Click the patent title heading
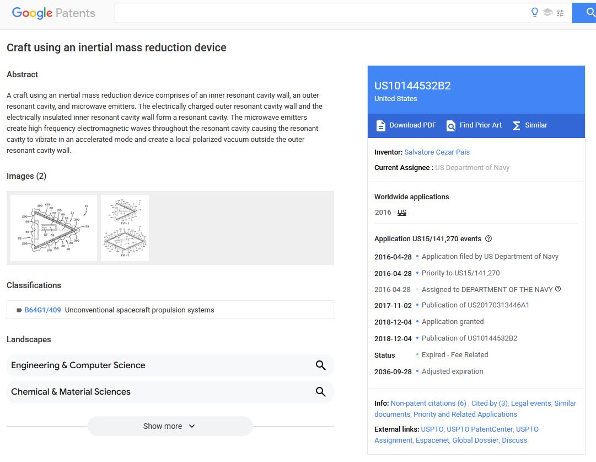The width and height of the screenshot is (596, 462). 116,47
